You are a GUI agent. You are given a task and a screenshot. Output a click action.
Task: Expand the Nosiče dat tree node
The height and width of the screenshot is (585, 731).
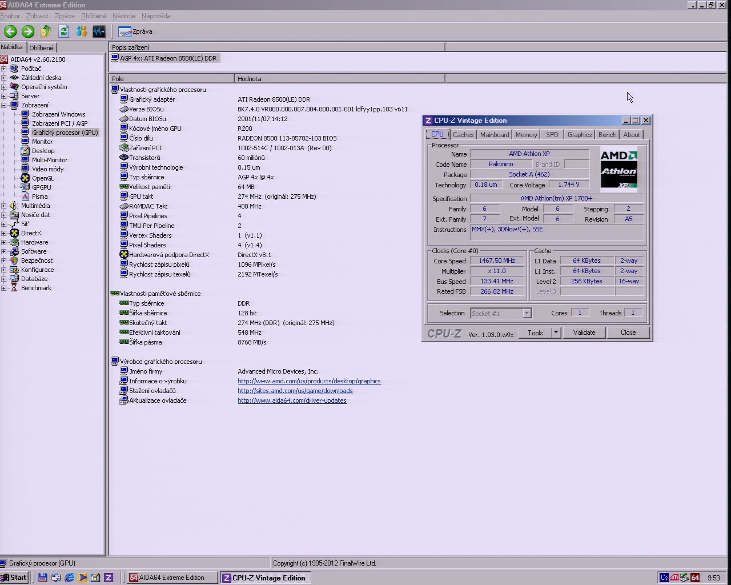click(4, 215)
